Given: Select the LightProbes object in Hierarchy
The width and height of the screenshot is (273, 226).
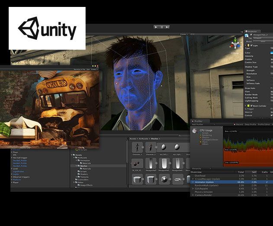Looking at the screenshot, I should [19, 171].
